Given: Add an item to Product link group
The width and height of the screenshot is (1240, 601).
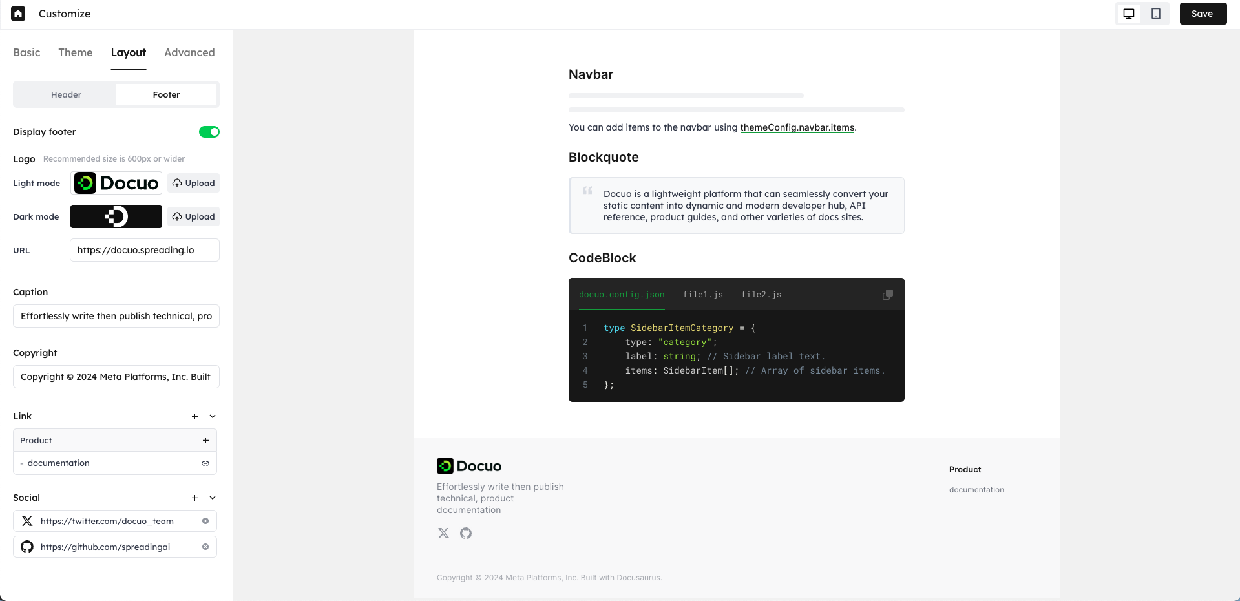Looking at the screenshot, I should [x=205, y=440].
